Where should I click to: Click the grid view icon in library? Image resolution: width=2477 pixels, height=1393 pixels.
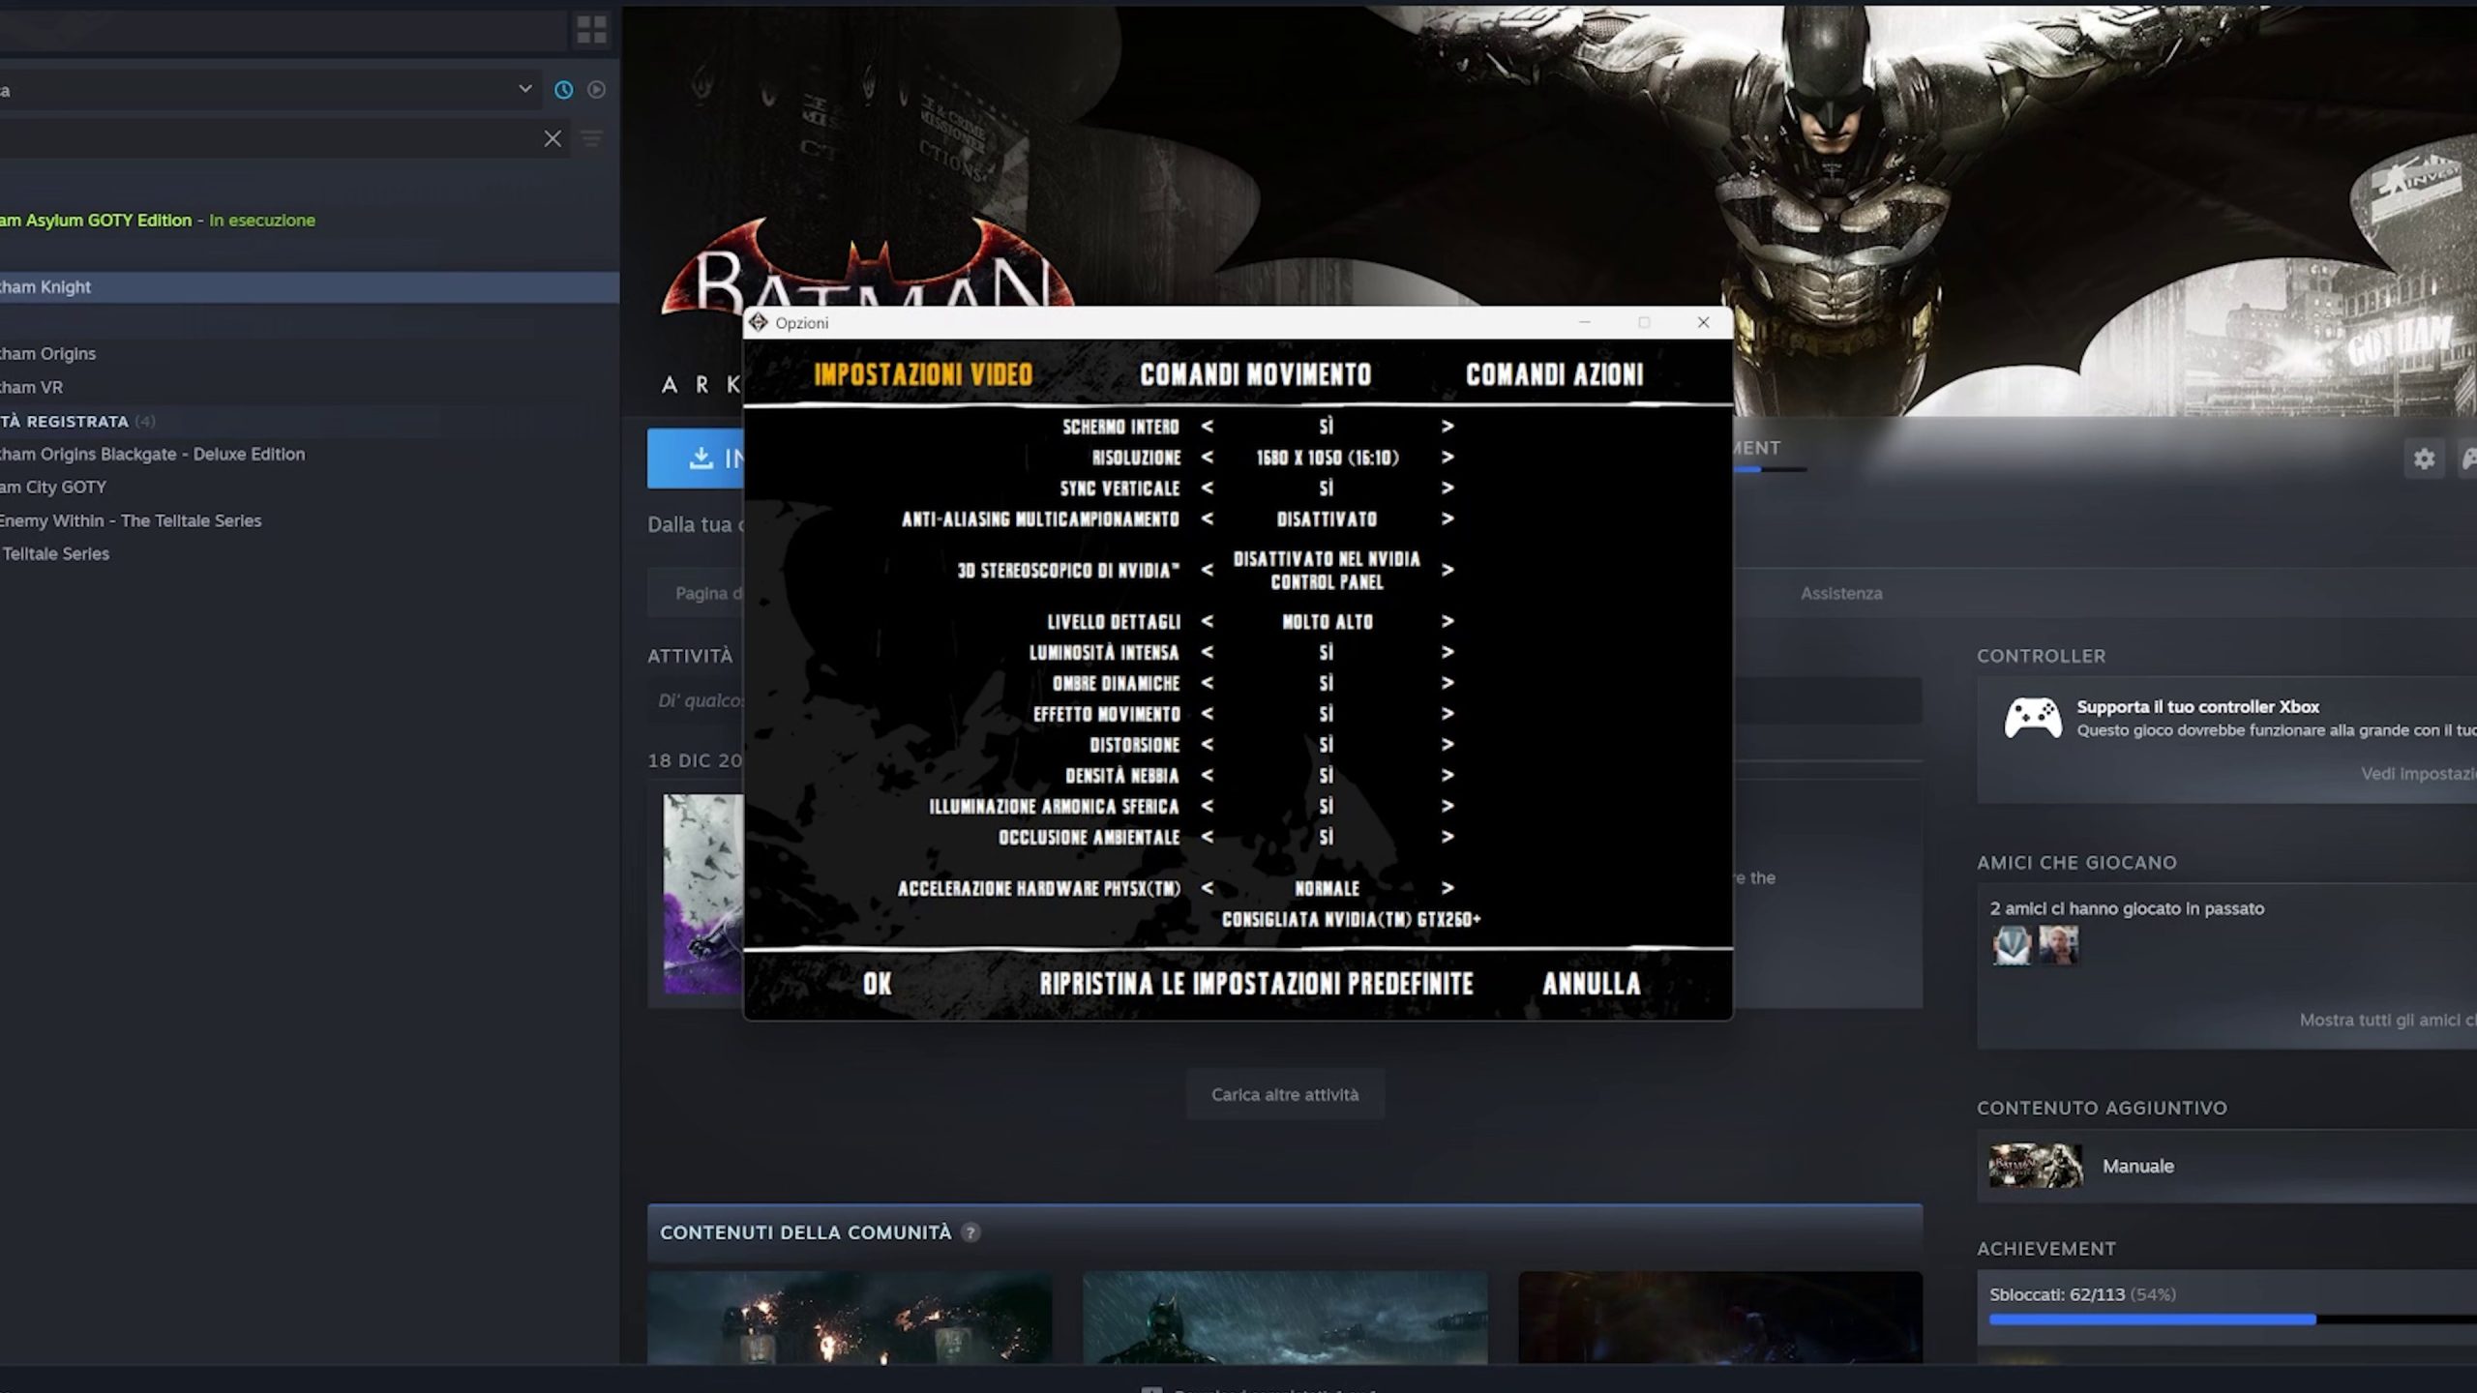pos(591,30)
